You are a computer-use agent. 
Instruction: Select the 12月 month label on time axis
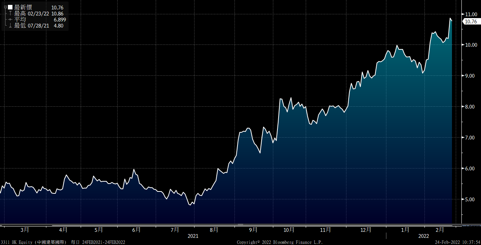tap(366, 230)
